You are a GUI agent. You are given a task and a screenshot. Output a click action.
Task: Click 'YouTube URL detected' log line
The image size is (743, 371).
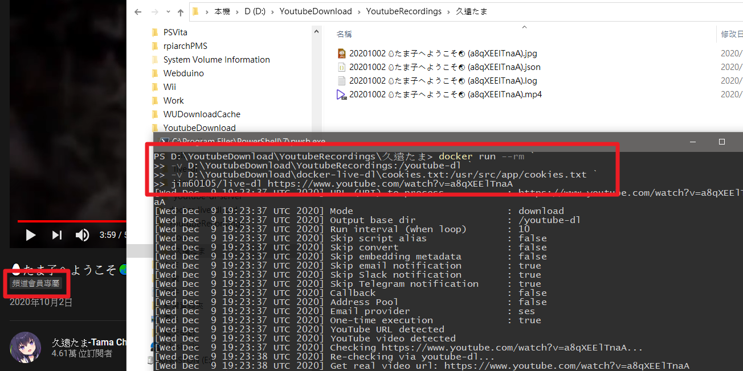pyautogui.click(x=300, y=329)
